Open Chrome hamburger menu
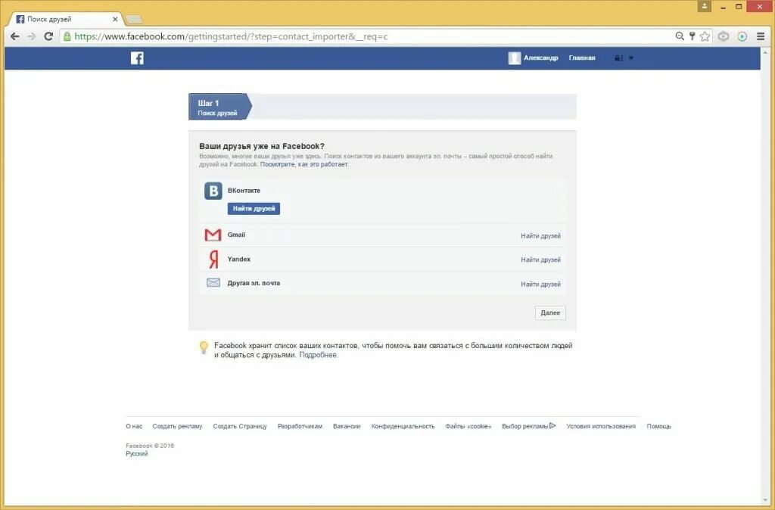The image size is (775, 510). (761, 36)
